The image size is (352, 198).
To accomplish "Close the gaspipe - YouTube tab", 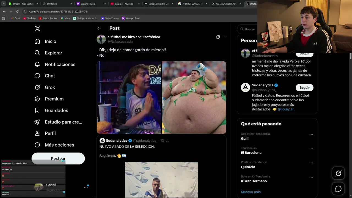I will tap(139, 4).
